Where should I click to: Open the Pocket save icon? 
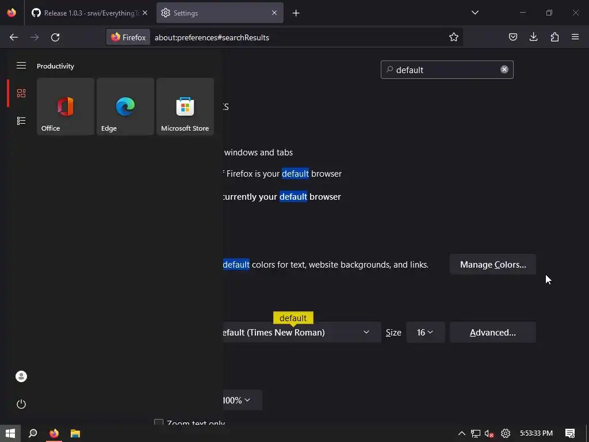pyautogui.click(x=512, y=37)
